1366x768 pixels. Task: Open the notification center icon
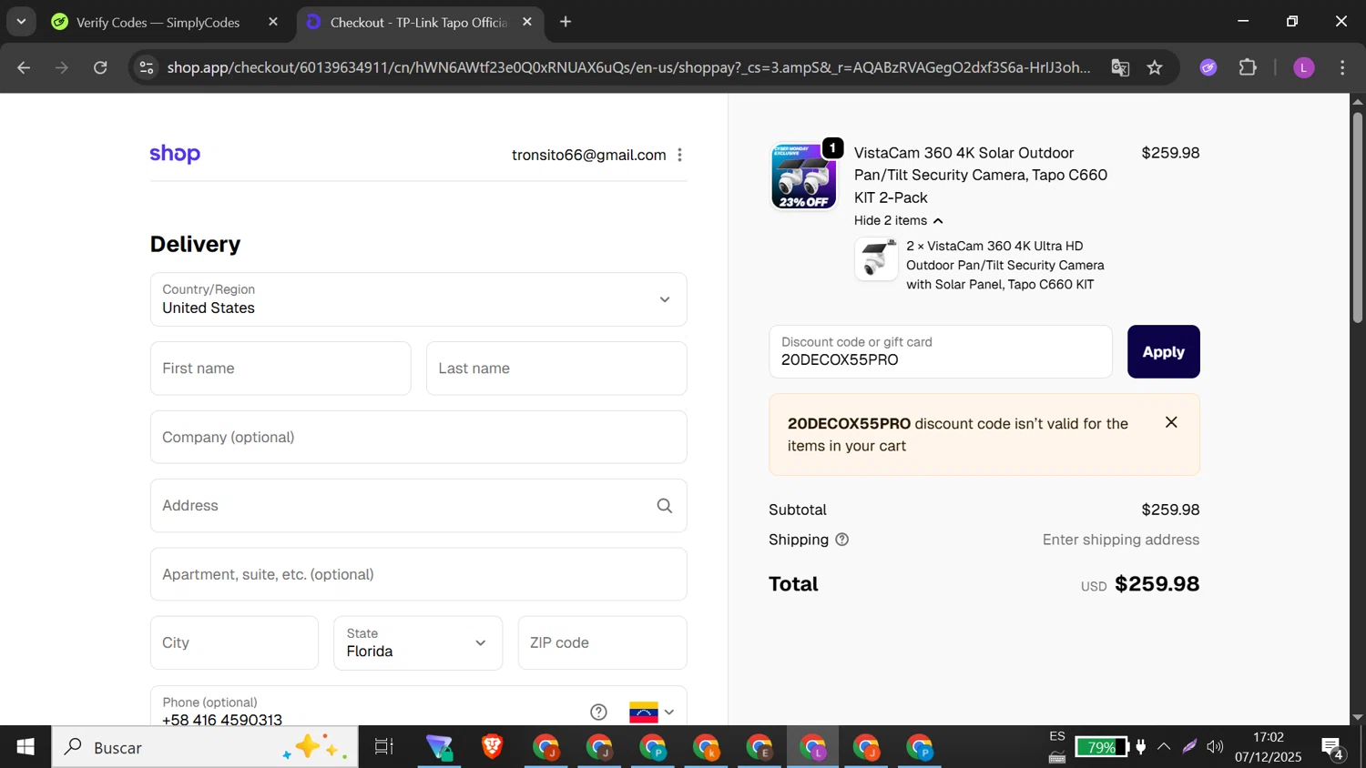[x=1333, y=748]
